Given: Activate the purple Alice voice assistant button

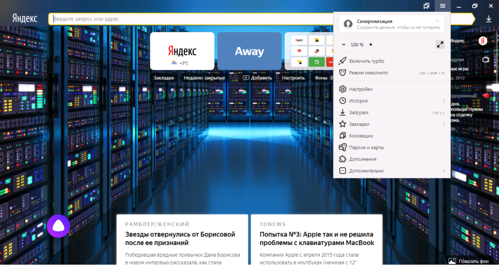Looking at the screenshot, I should [58, 226].
